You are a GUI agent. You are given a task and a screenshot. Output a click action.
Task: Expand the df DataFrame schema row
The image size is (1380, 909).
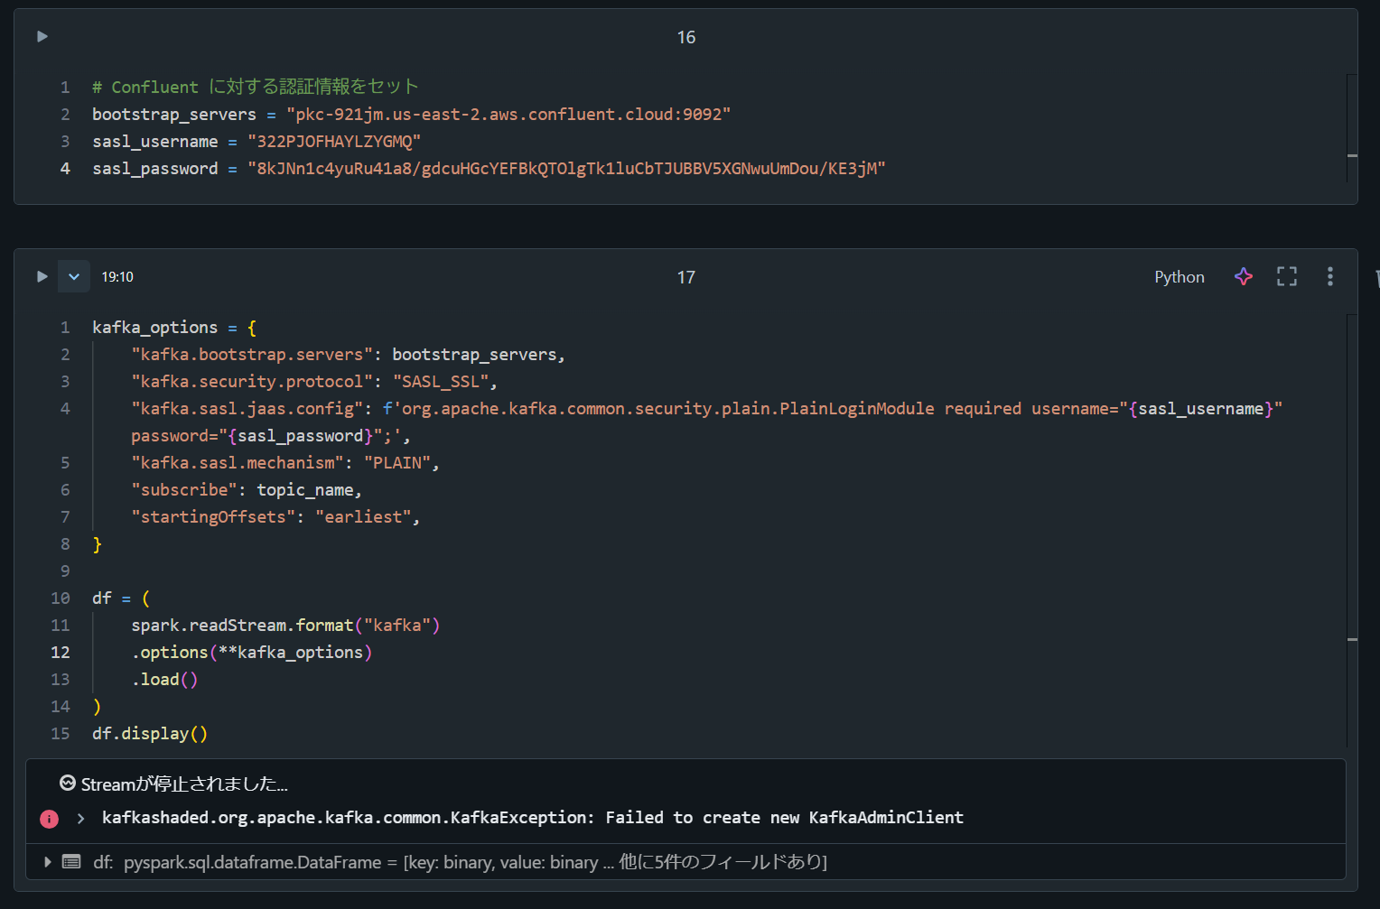(48, 862)
